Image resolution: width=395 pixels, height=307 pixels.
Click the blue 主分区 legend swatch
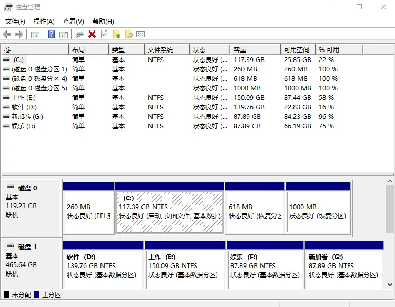point(37,294)
